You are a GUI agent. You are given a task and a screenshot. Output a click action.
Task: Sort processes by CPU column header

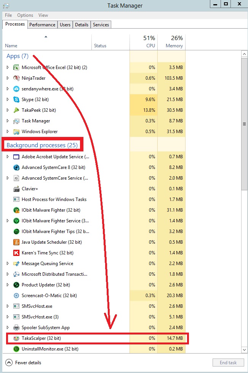click(x=144, y=42)
